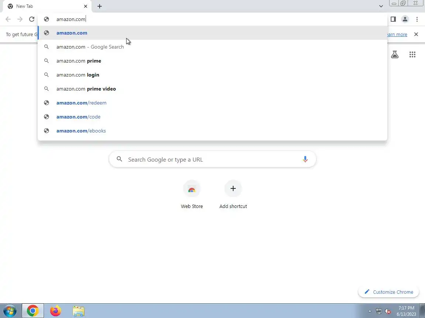The height and width of the screenshot is (318, 425).
Task: Open File Explorer from the taskbar
Action: pyautogui.click(x=79, y=311)
